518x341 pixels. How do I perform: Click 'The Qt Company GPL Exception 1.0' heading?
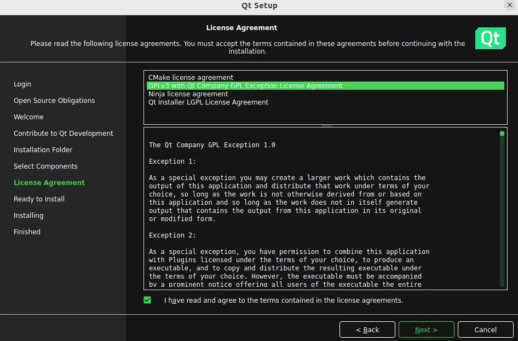[x=212, y=145]
